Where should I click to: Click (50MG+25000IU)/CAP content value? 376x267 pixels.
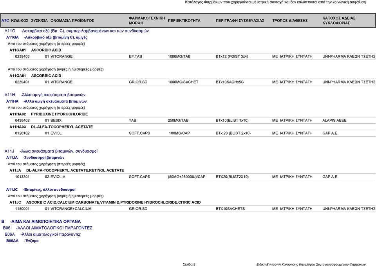click(x=186, y=177)
